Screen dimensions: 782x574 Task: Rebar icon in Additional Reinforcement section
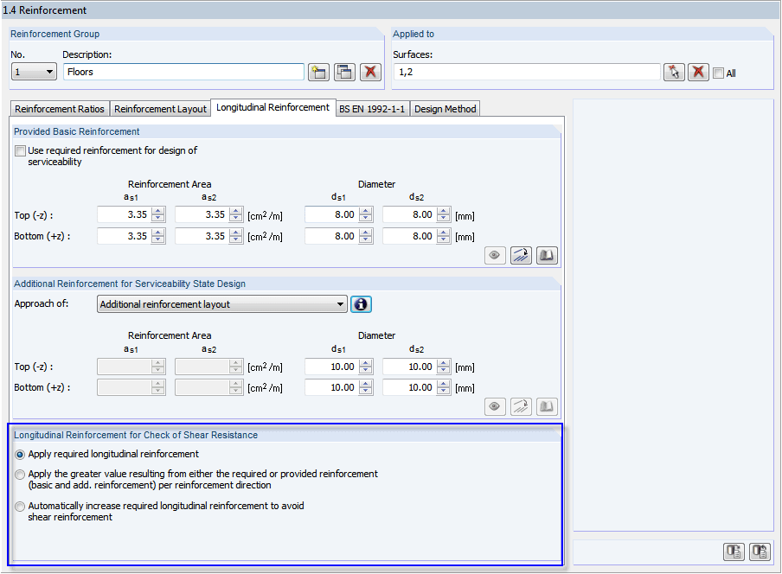coord(521,406)
